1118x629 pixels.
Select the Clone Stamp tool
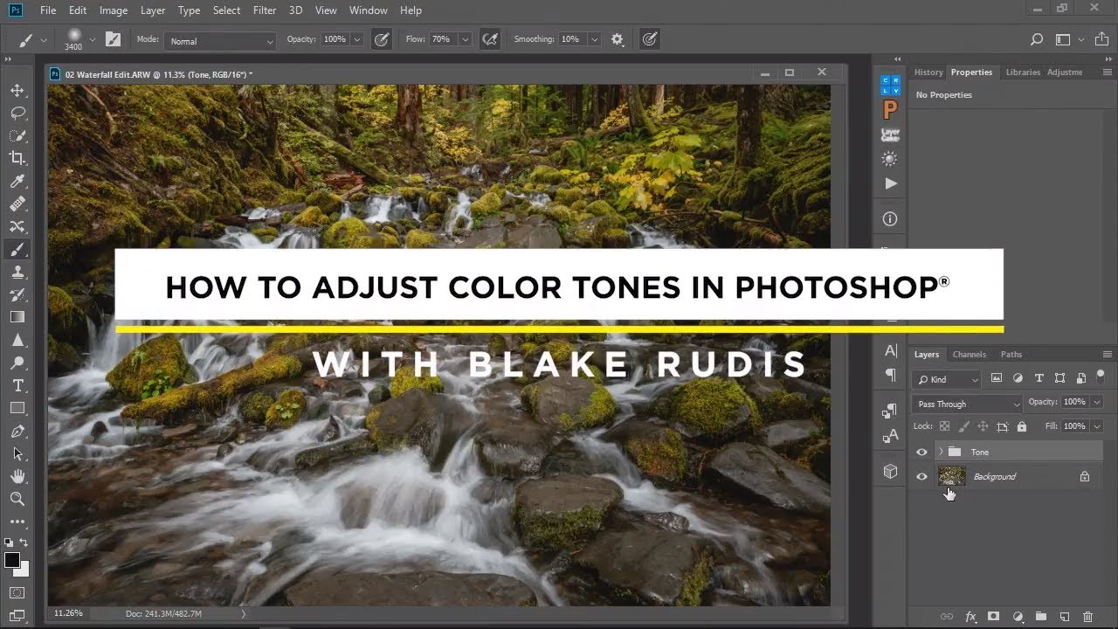pyautogui.click(x=17, y=273)
